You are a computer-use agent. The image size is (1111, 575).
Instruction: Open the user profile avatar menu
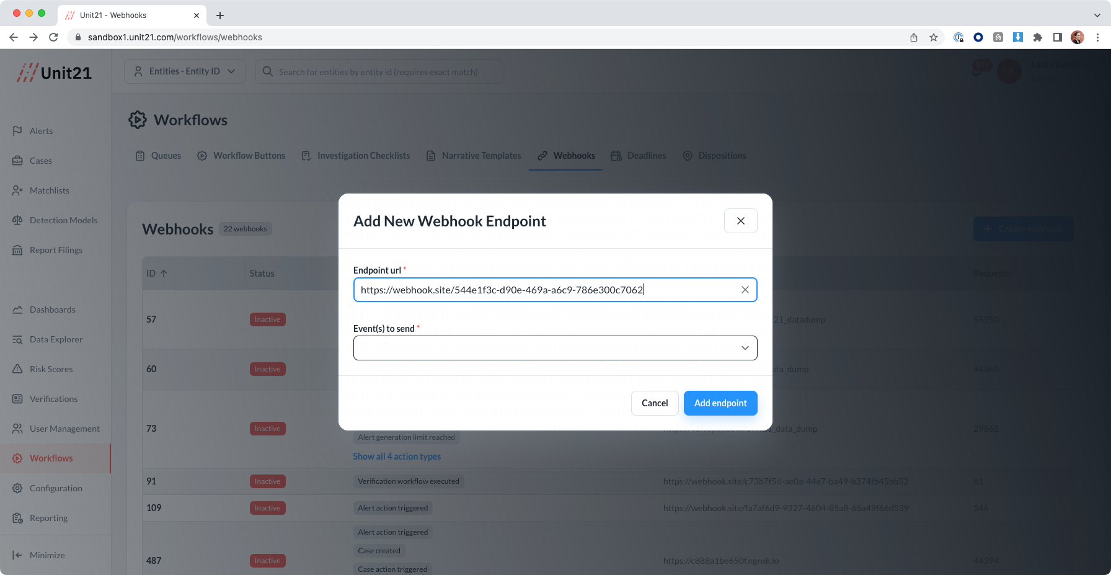(1009, 71)
